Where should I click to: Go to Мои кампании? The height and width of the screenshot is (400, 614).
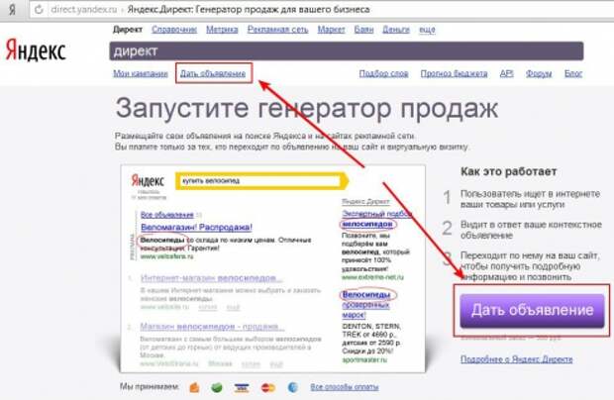coord(141,73)
